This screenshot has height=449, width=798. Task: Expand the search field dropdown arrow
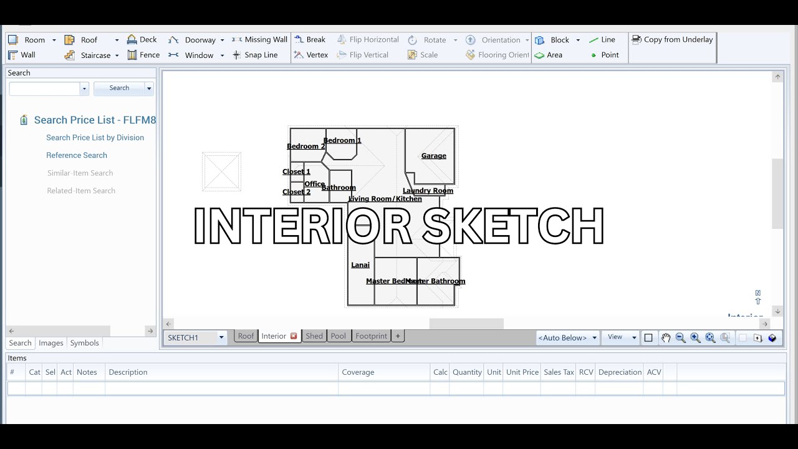(84, 89)
